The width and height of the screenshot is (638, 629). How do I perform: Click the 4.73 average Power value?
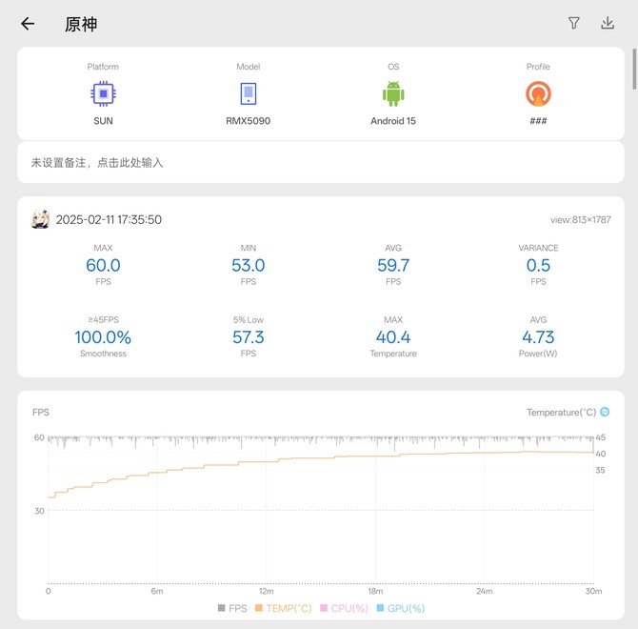(x=538, y=337)
